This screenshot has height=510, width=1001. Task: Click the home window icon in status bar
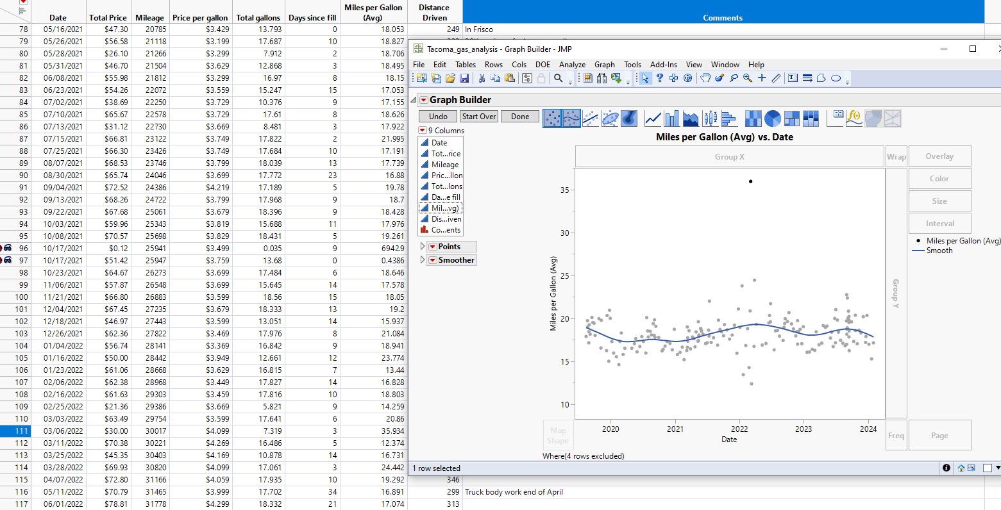(x=961, y=468)
